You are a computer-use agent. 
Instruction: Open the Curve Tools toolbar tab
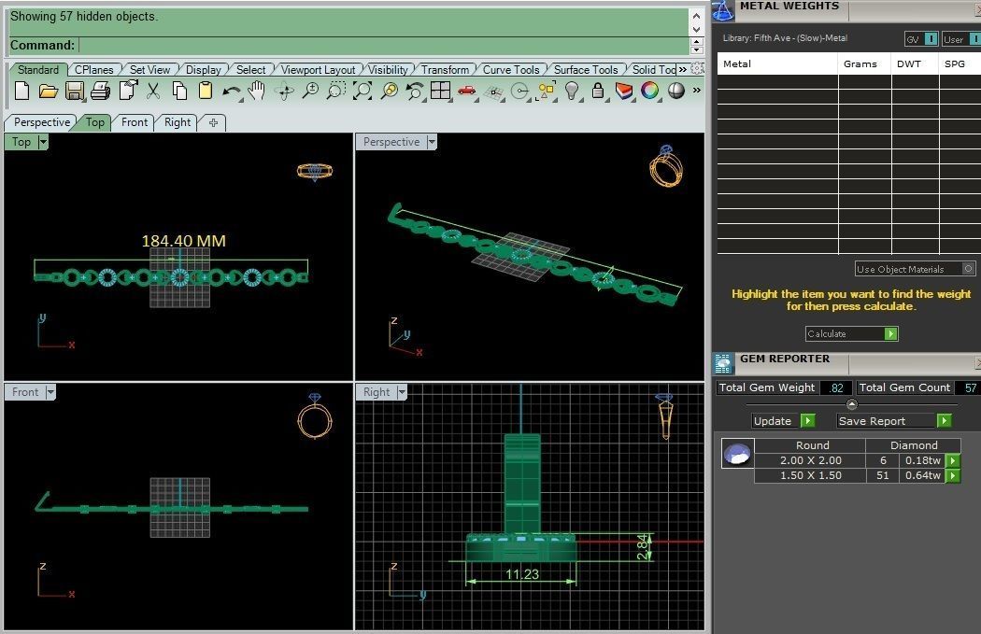[x=511, y=70]
